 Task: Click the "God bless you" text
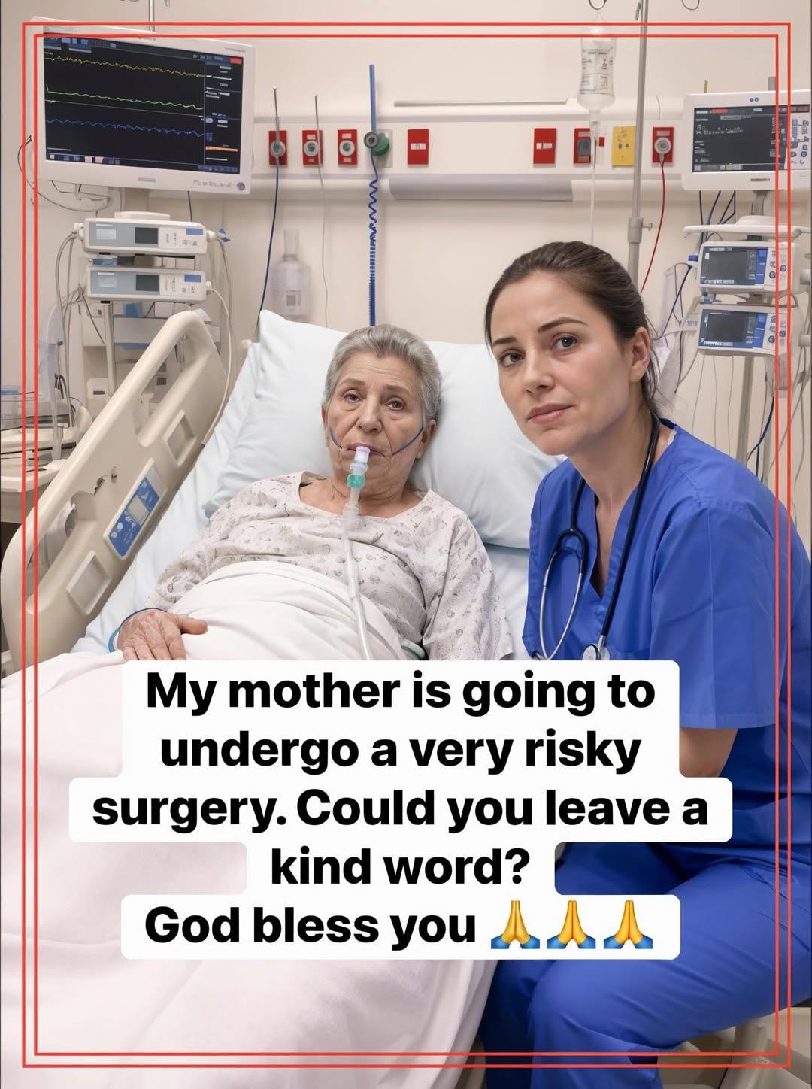[x=311, y=926]
